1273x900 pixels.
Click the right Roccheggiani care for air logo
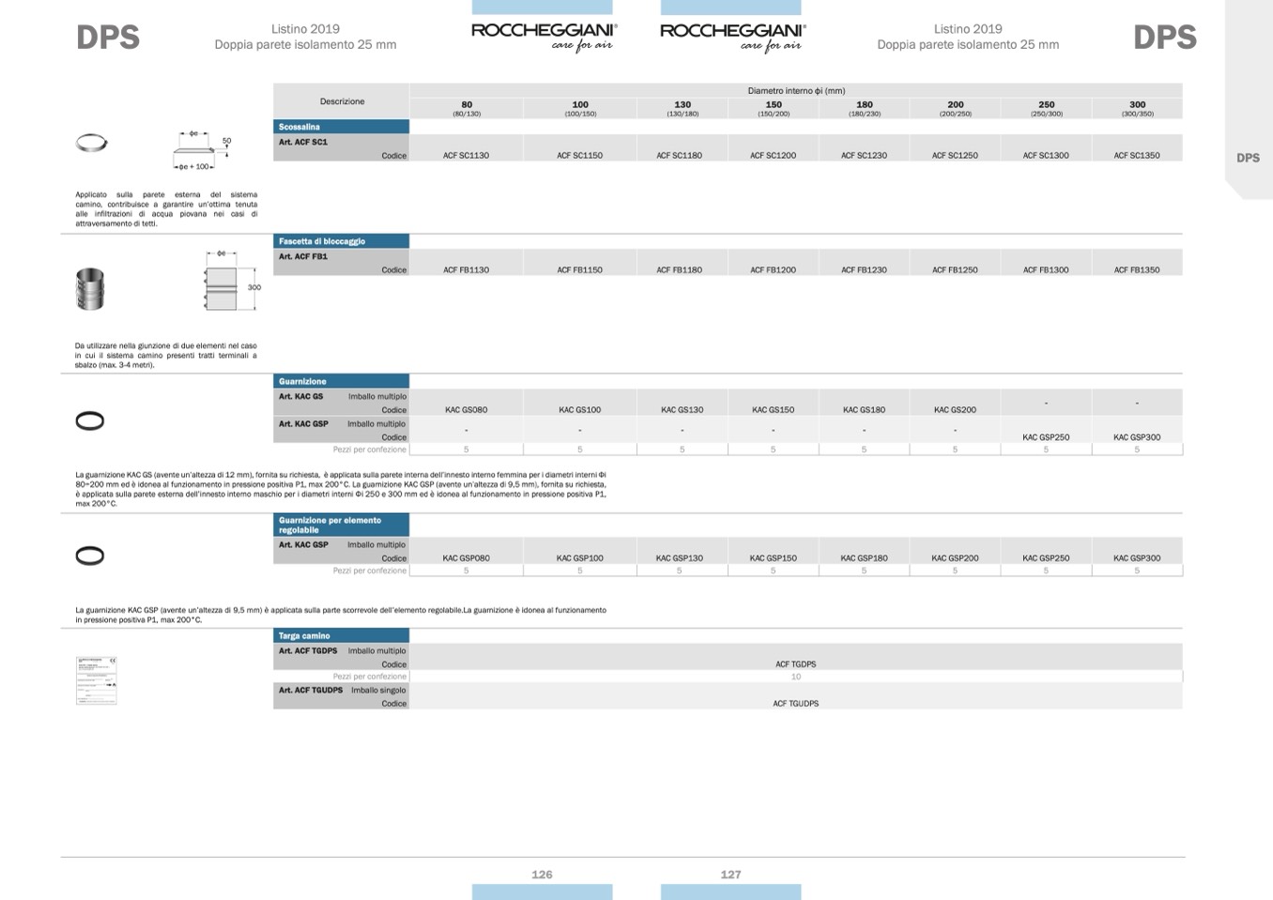(732, 37)
